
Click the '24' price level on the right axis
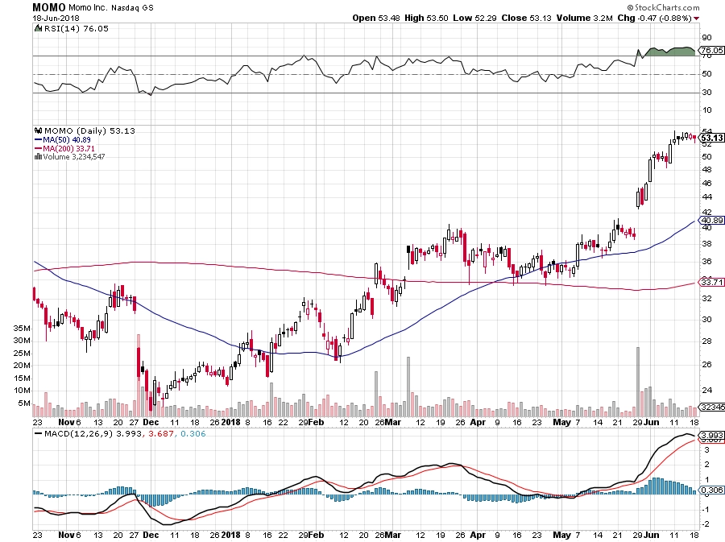coord(707,391)
